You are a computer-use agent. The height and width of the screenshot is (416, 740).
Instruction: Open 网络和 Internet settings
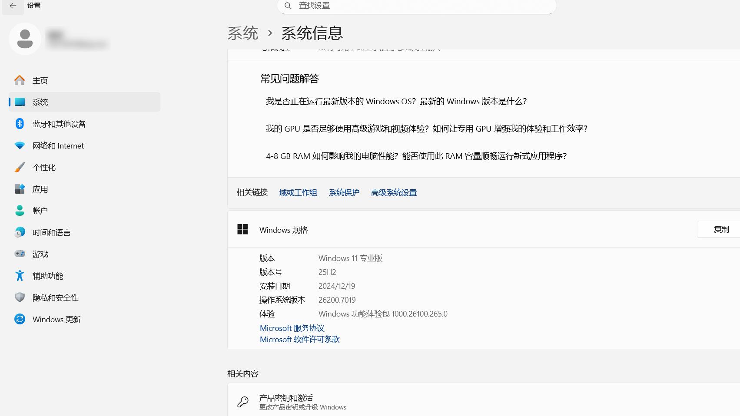(58, 145)
